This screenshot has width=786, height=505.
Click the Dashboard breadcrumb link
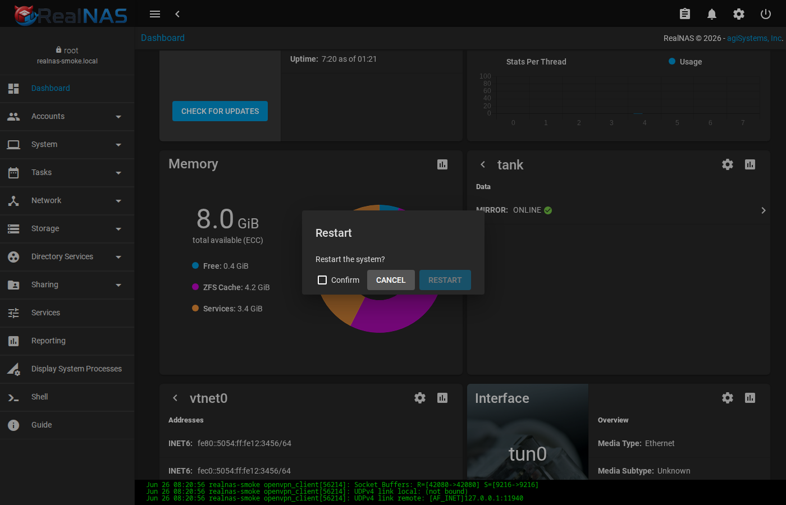click(x=163, y=38)
